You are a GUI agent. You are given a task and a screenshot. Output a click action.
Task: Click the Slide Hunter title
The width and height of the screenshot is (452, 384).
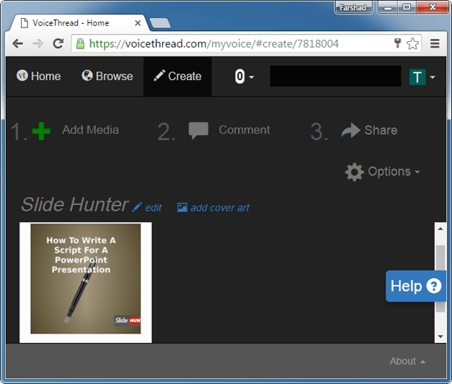pos(75,205)
